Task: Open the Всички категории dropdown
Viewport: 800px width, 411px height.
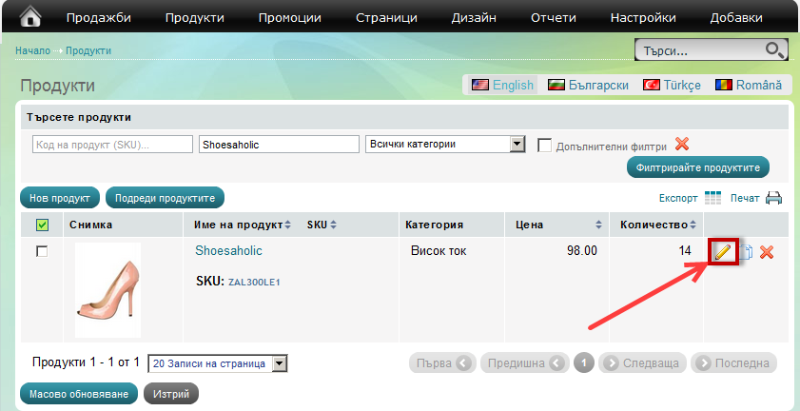Action: click(446, 145)
